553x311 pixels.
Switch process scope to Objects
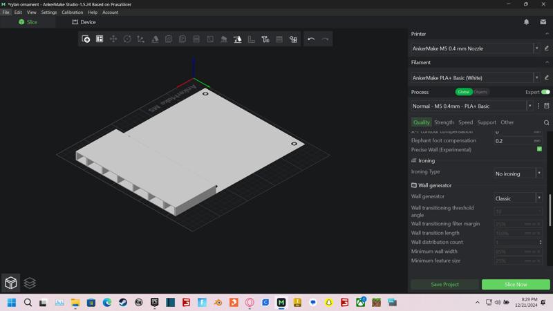click(480, 92)
